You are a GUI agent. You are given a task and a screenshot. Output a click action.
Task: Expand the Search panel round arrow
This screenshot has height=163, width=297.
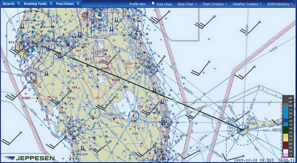click(x=19, y=4)
